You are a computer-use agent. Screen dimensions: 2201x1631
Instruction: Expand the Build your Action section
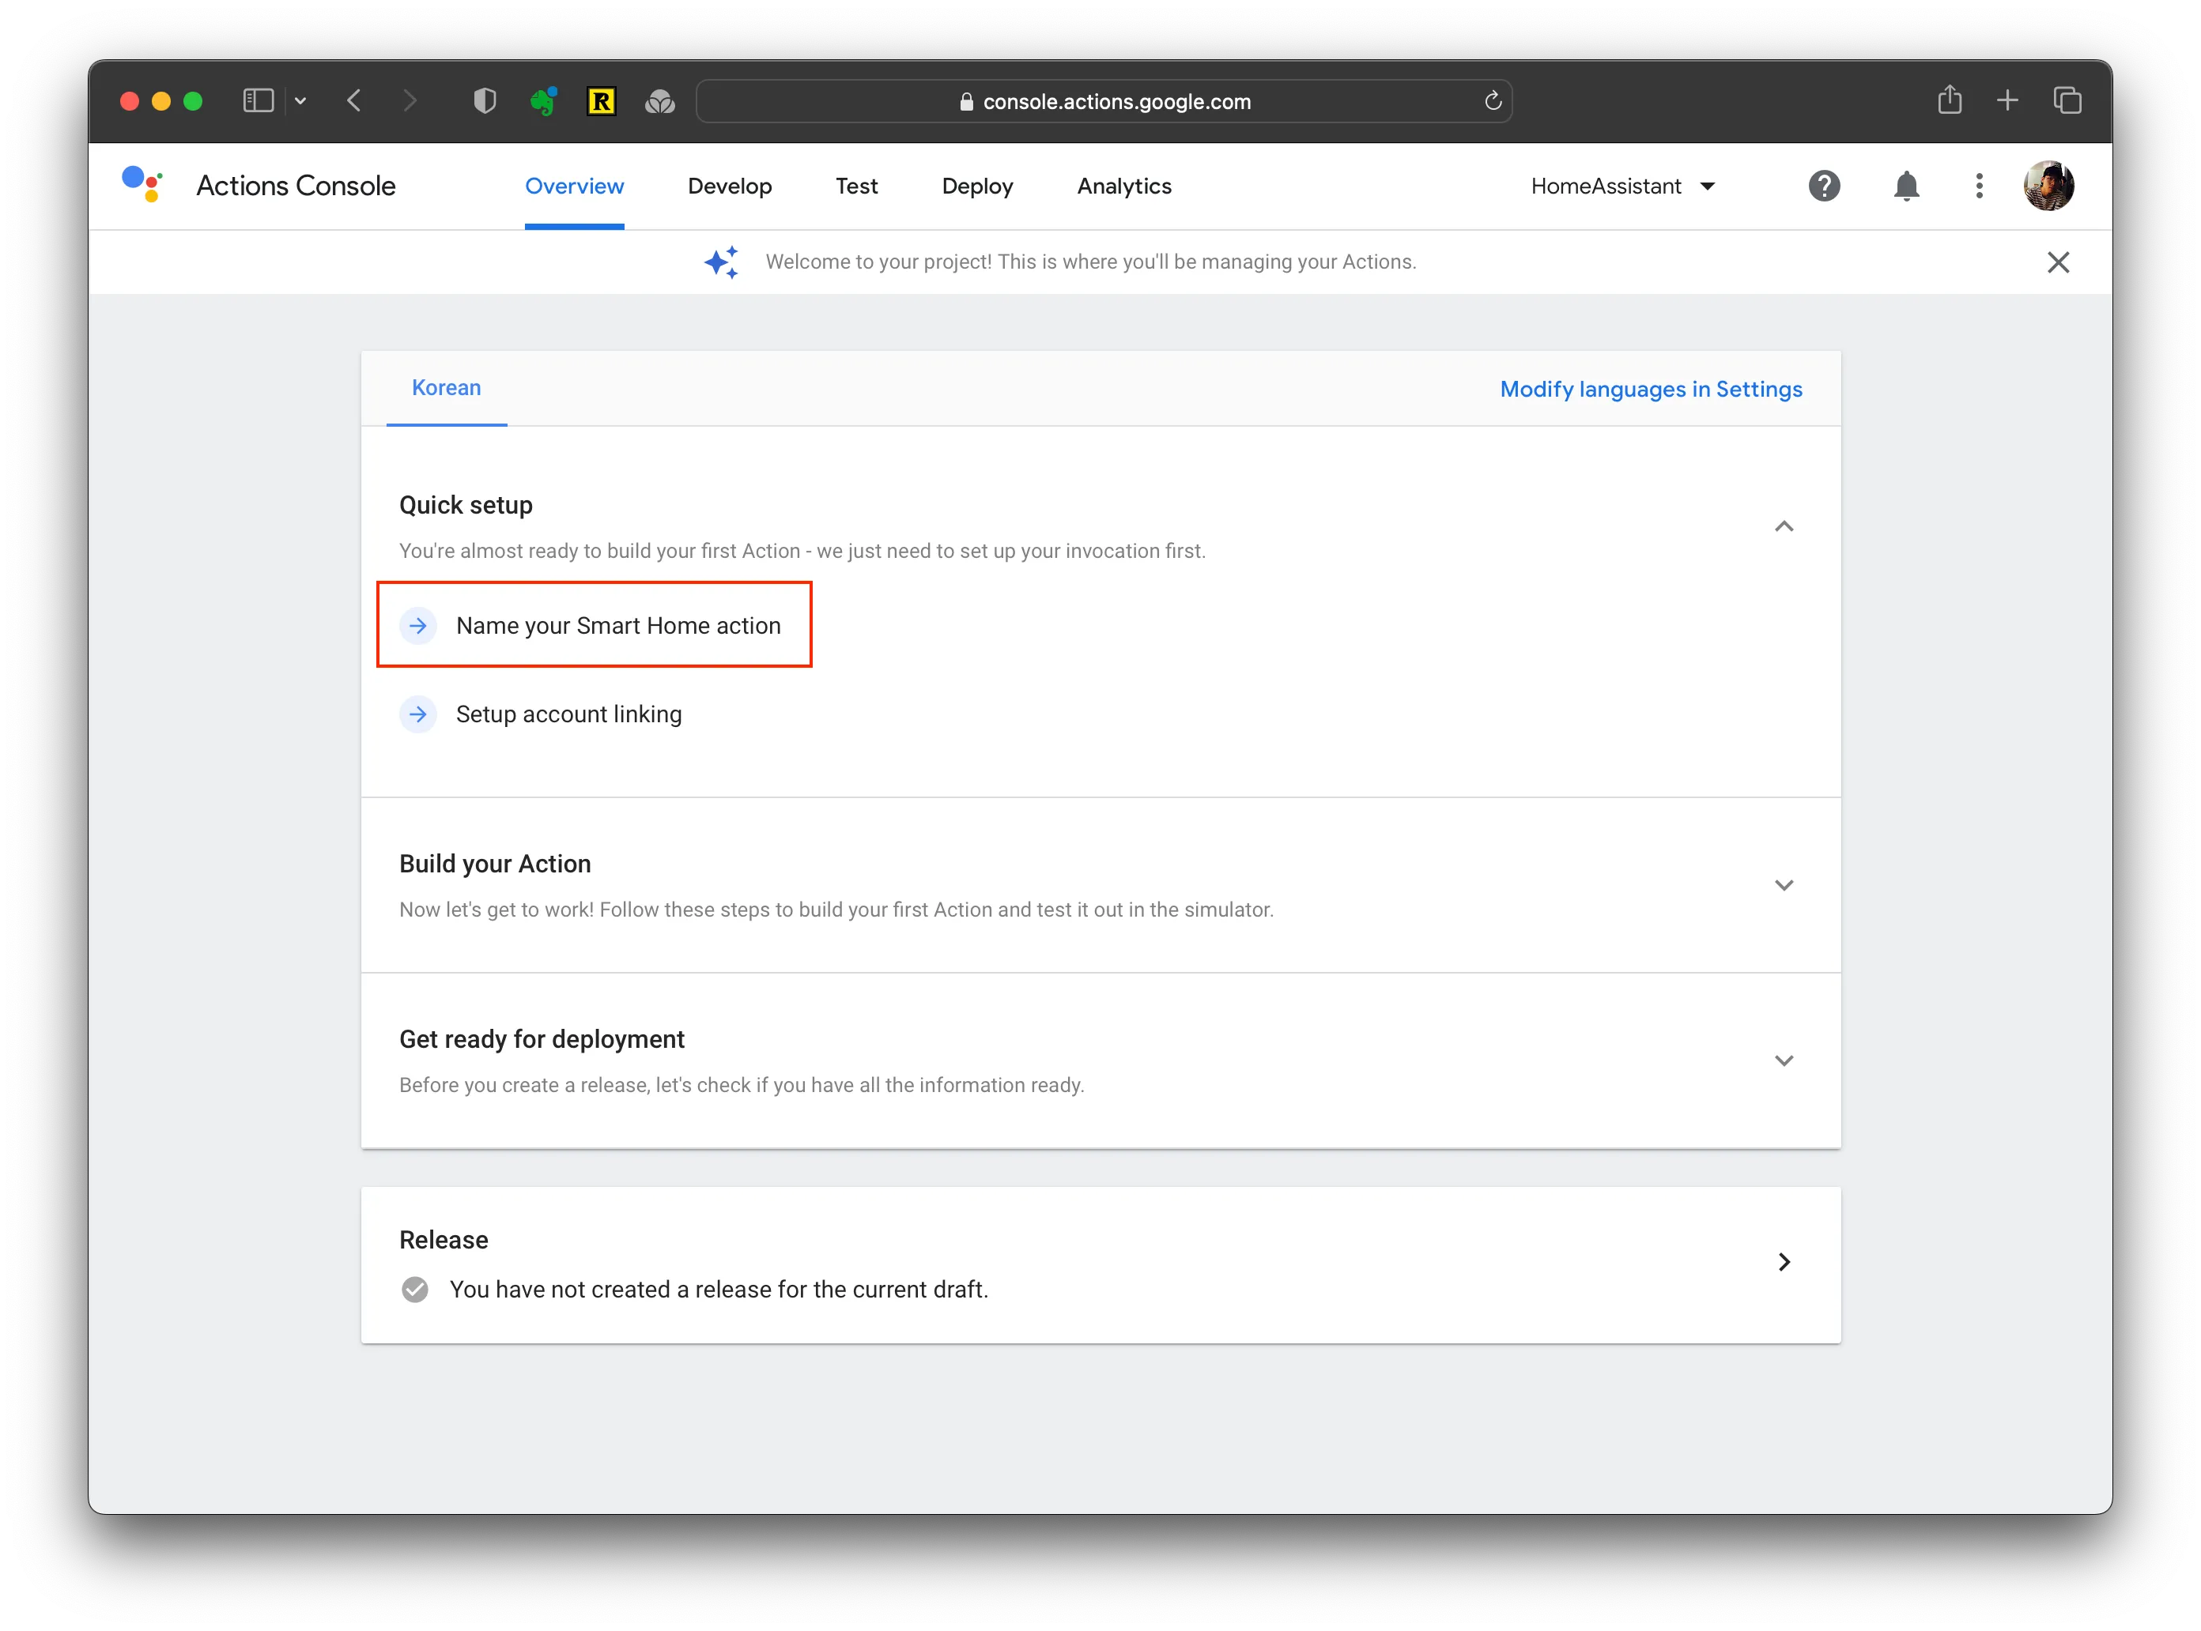[x=1783, y=884]
